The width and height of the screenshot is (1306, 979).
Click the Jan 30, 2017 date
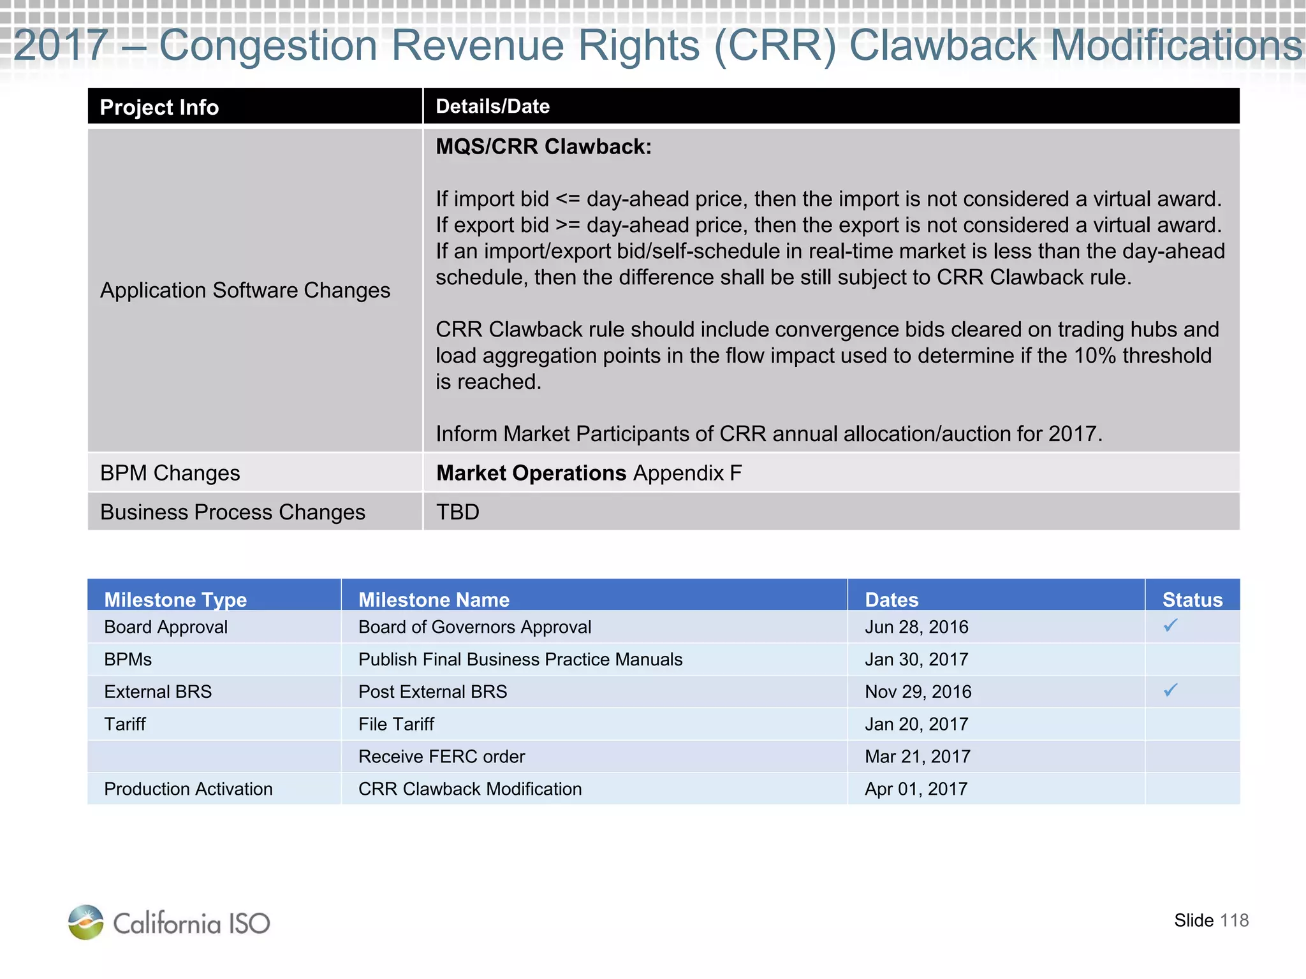[x=916, y=660]
